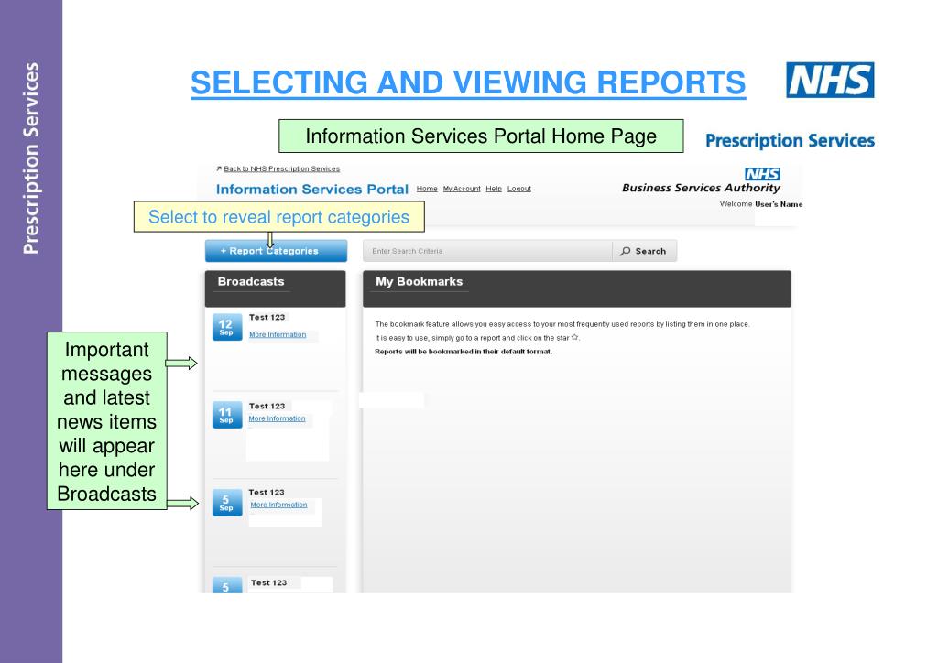This screenshot has height=663, width=938.
Task: Click the My Bookmarks panel header
Action: [x=577, y=288]
